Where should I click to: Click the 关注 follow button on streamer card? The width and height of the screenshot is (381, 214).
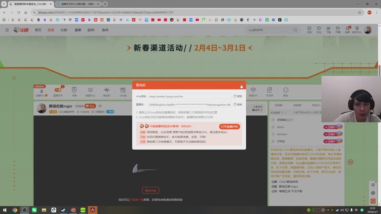coord(90,106)
